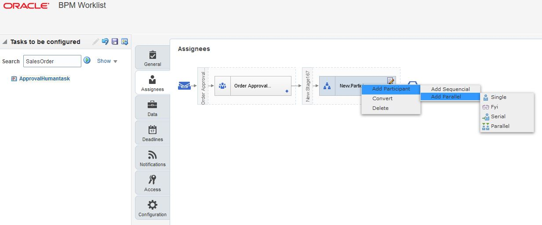
Task: Open the Notifications tab
Action: (153, 158)
